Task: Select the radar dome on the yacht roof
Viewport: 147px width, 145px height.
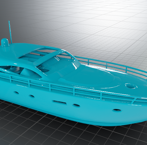Action: tap(5, 42)
